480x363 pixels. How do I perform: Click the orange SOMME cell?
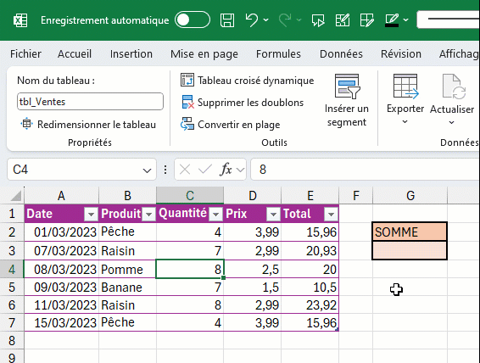[x=410, y=232]
